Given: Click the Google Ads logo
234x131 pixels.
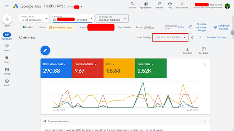Looking at the screenshot, I should (27, 6).
